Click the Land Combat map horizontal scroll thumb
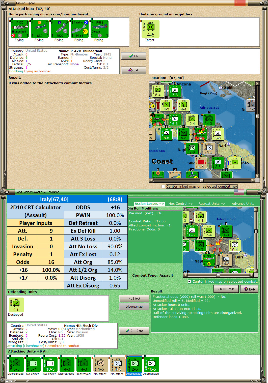Screen dimensions: 268x383 218,275
